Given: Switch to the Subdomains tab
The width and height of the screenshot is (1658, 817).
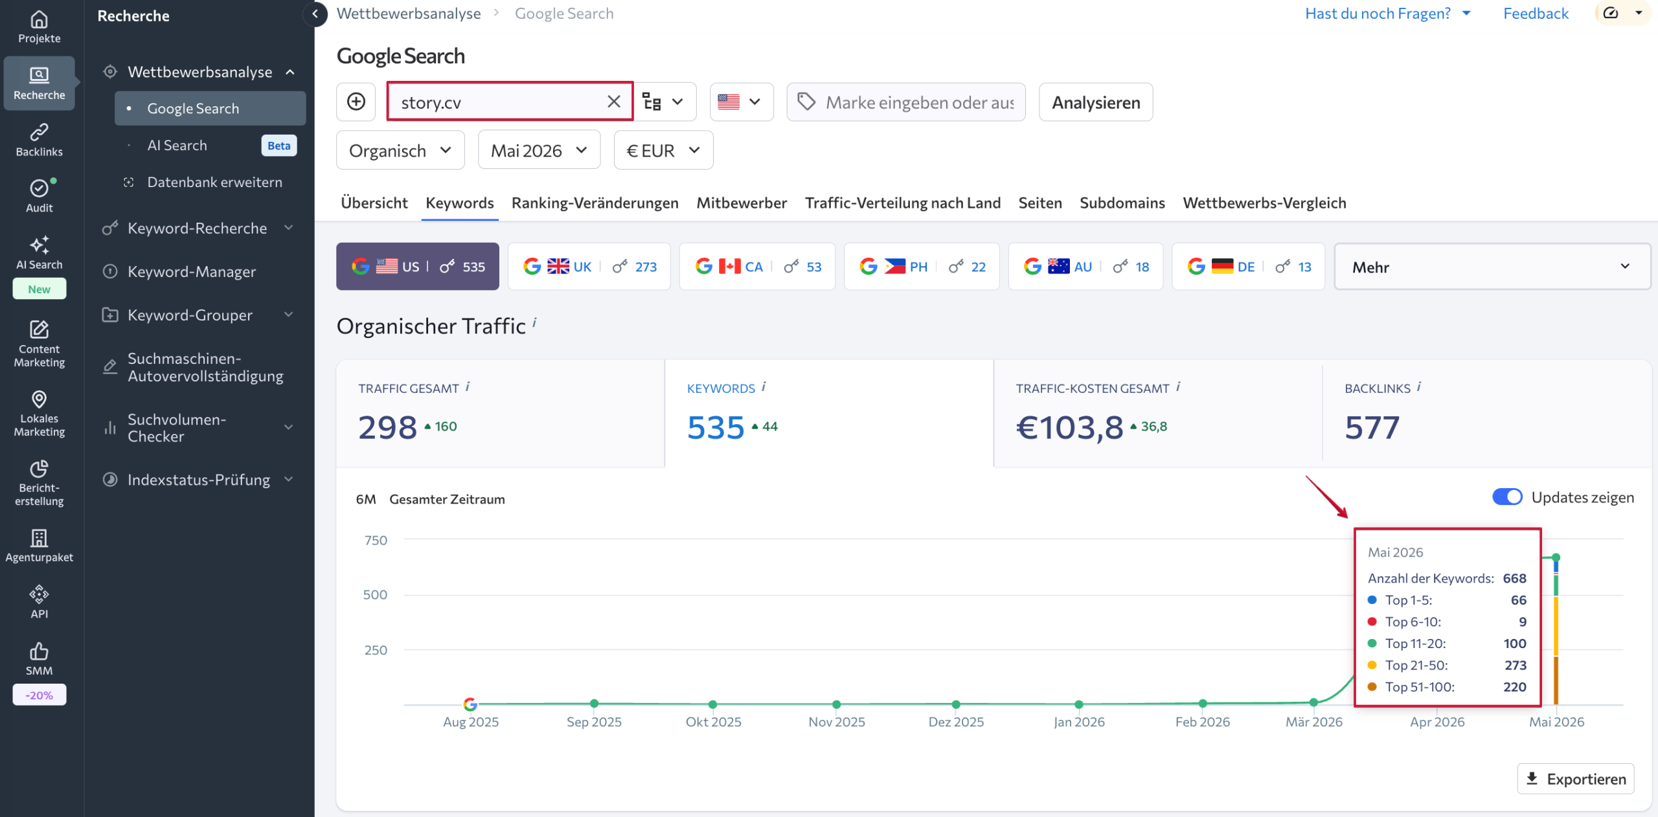Looking at the screenshot, I should tap(1122, 203).
